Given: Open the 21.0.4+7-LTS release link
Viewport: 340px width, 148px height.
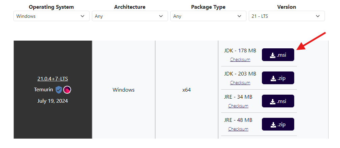Looking at the screenshot, I should [x=53, y=79].
